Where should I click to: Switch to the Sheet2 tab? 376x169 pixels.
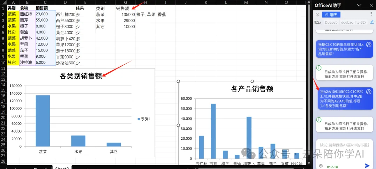62,168
